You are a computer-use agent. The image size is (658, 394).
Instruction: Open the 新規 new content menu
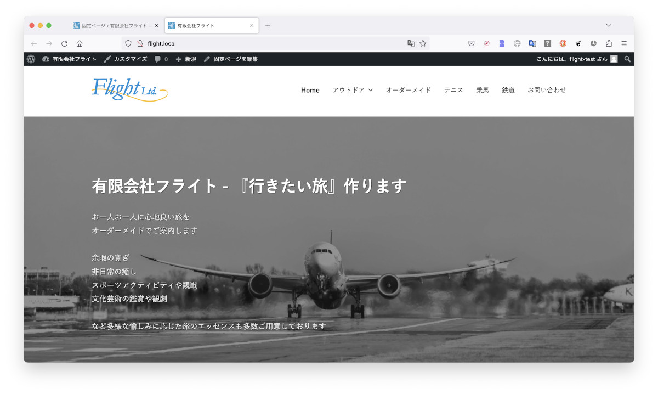(x=186, y=59)
